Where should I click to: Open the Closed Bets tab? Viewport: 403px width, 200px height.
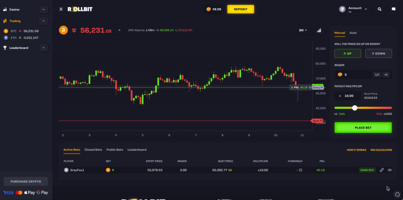[x=93, y=150]
